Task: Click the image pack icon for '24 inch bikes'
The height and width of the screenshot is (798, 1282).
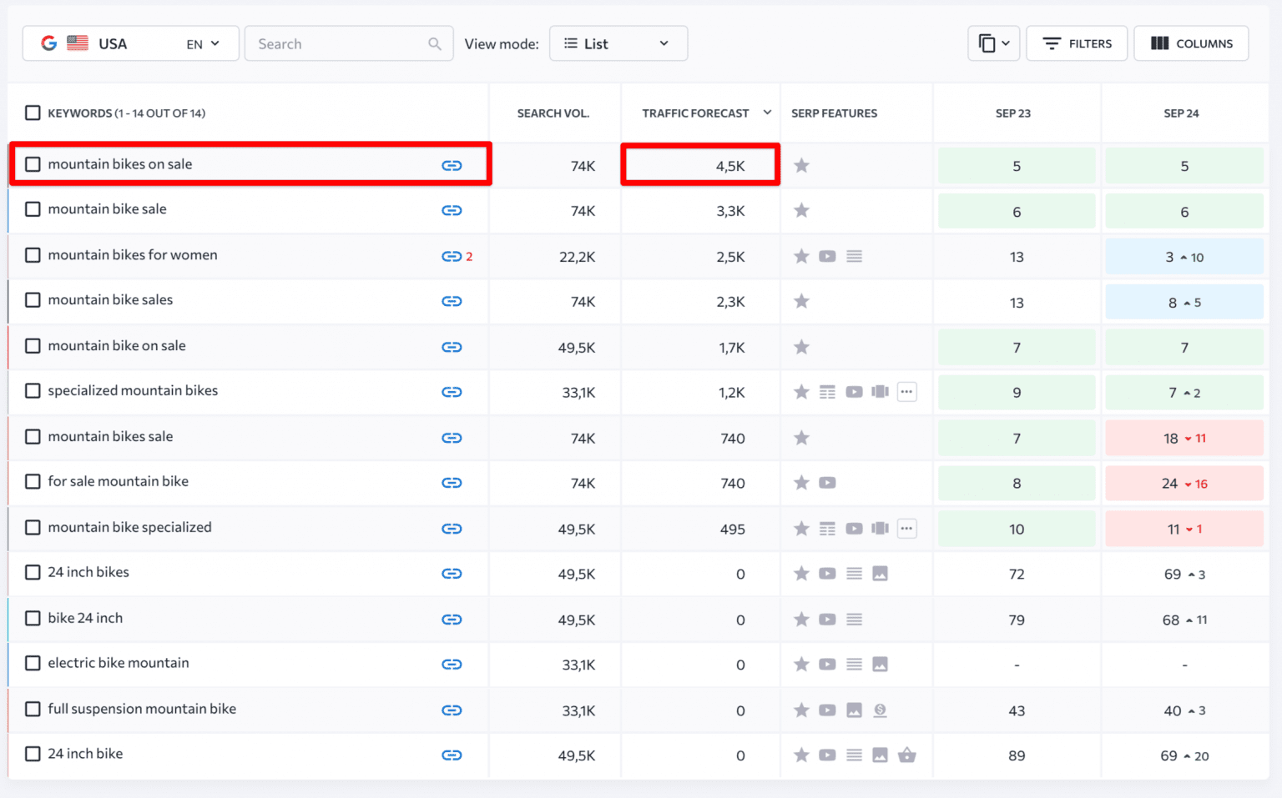Action: point(881,574)
